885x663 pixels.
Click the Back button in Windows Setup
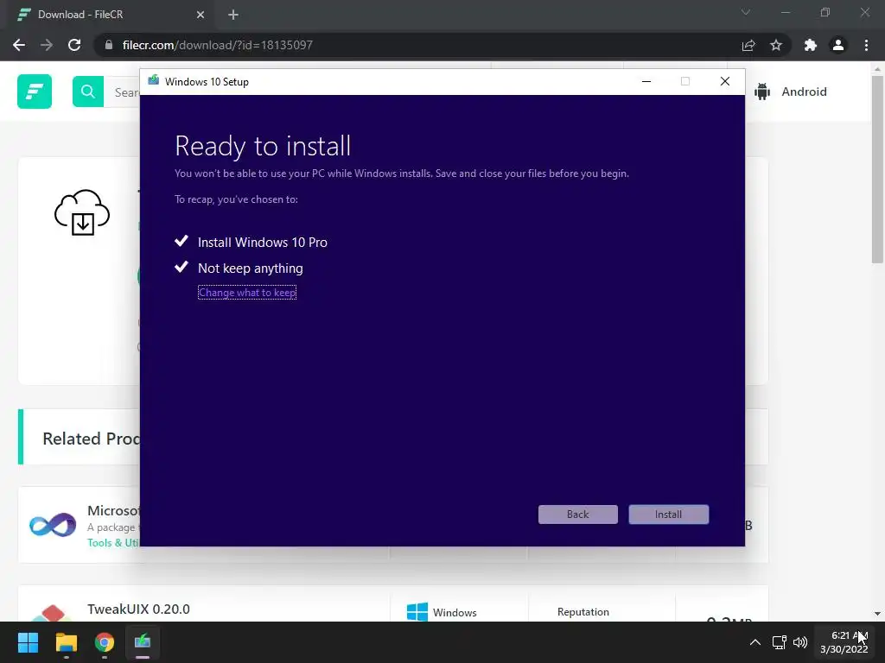point(577,515)
